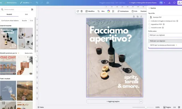Viewport: 182px width, 109px height.
Task: Click the Mostra tutto link
Action: click(x=28, y=53)
